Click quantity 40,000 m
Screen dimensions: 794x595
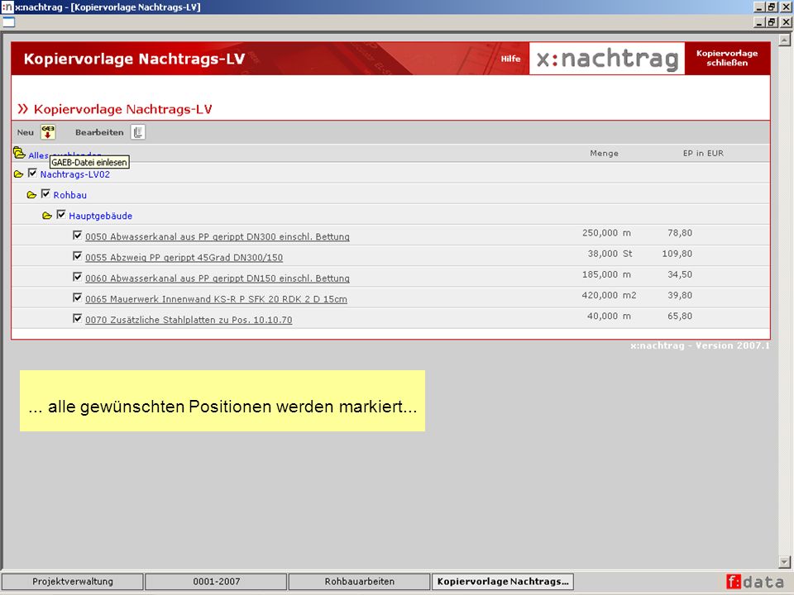610,317
